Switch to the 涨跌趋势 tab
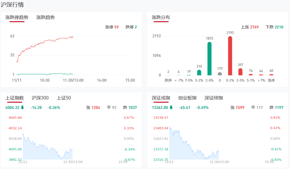The width and height of the screenshot is (290, 169). 45,17
